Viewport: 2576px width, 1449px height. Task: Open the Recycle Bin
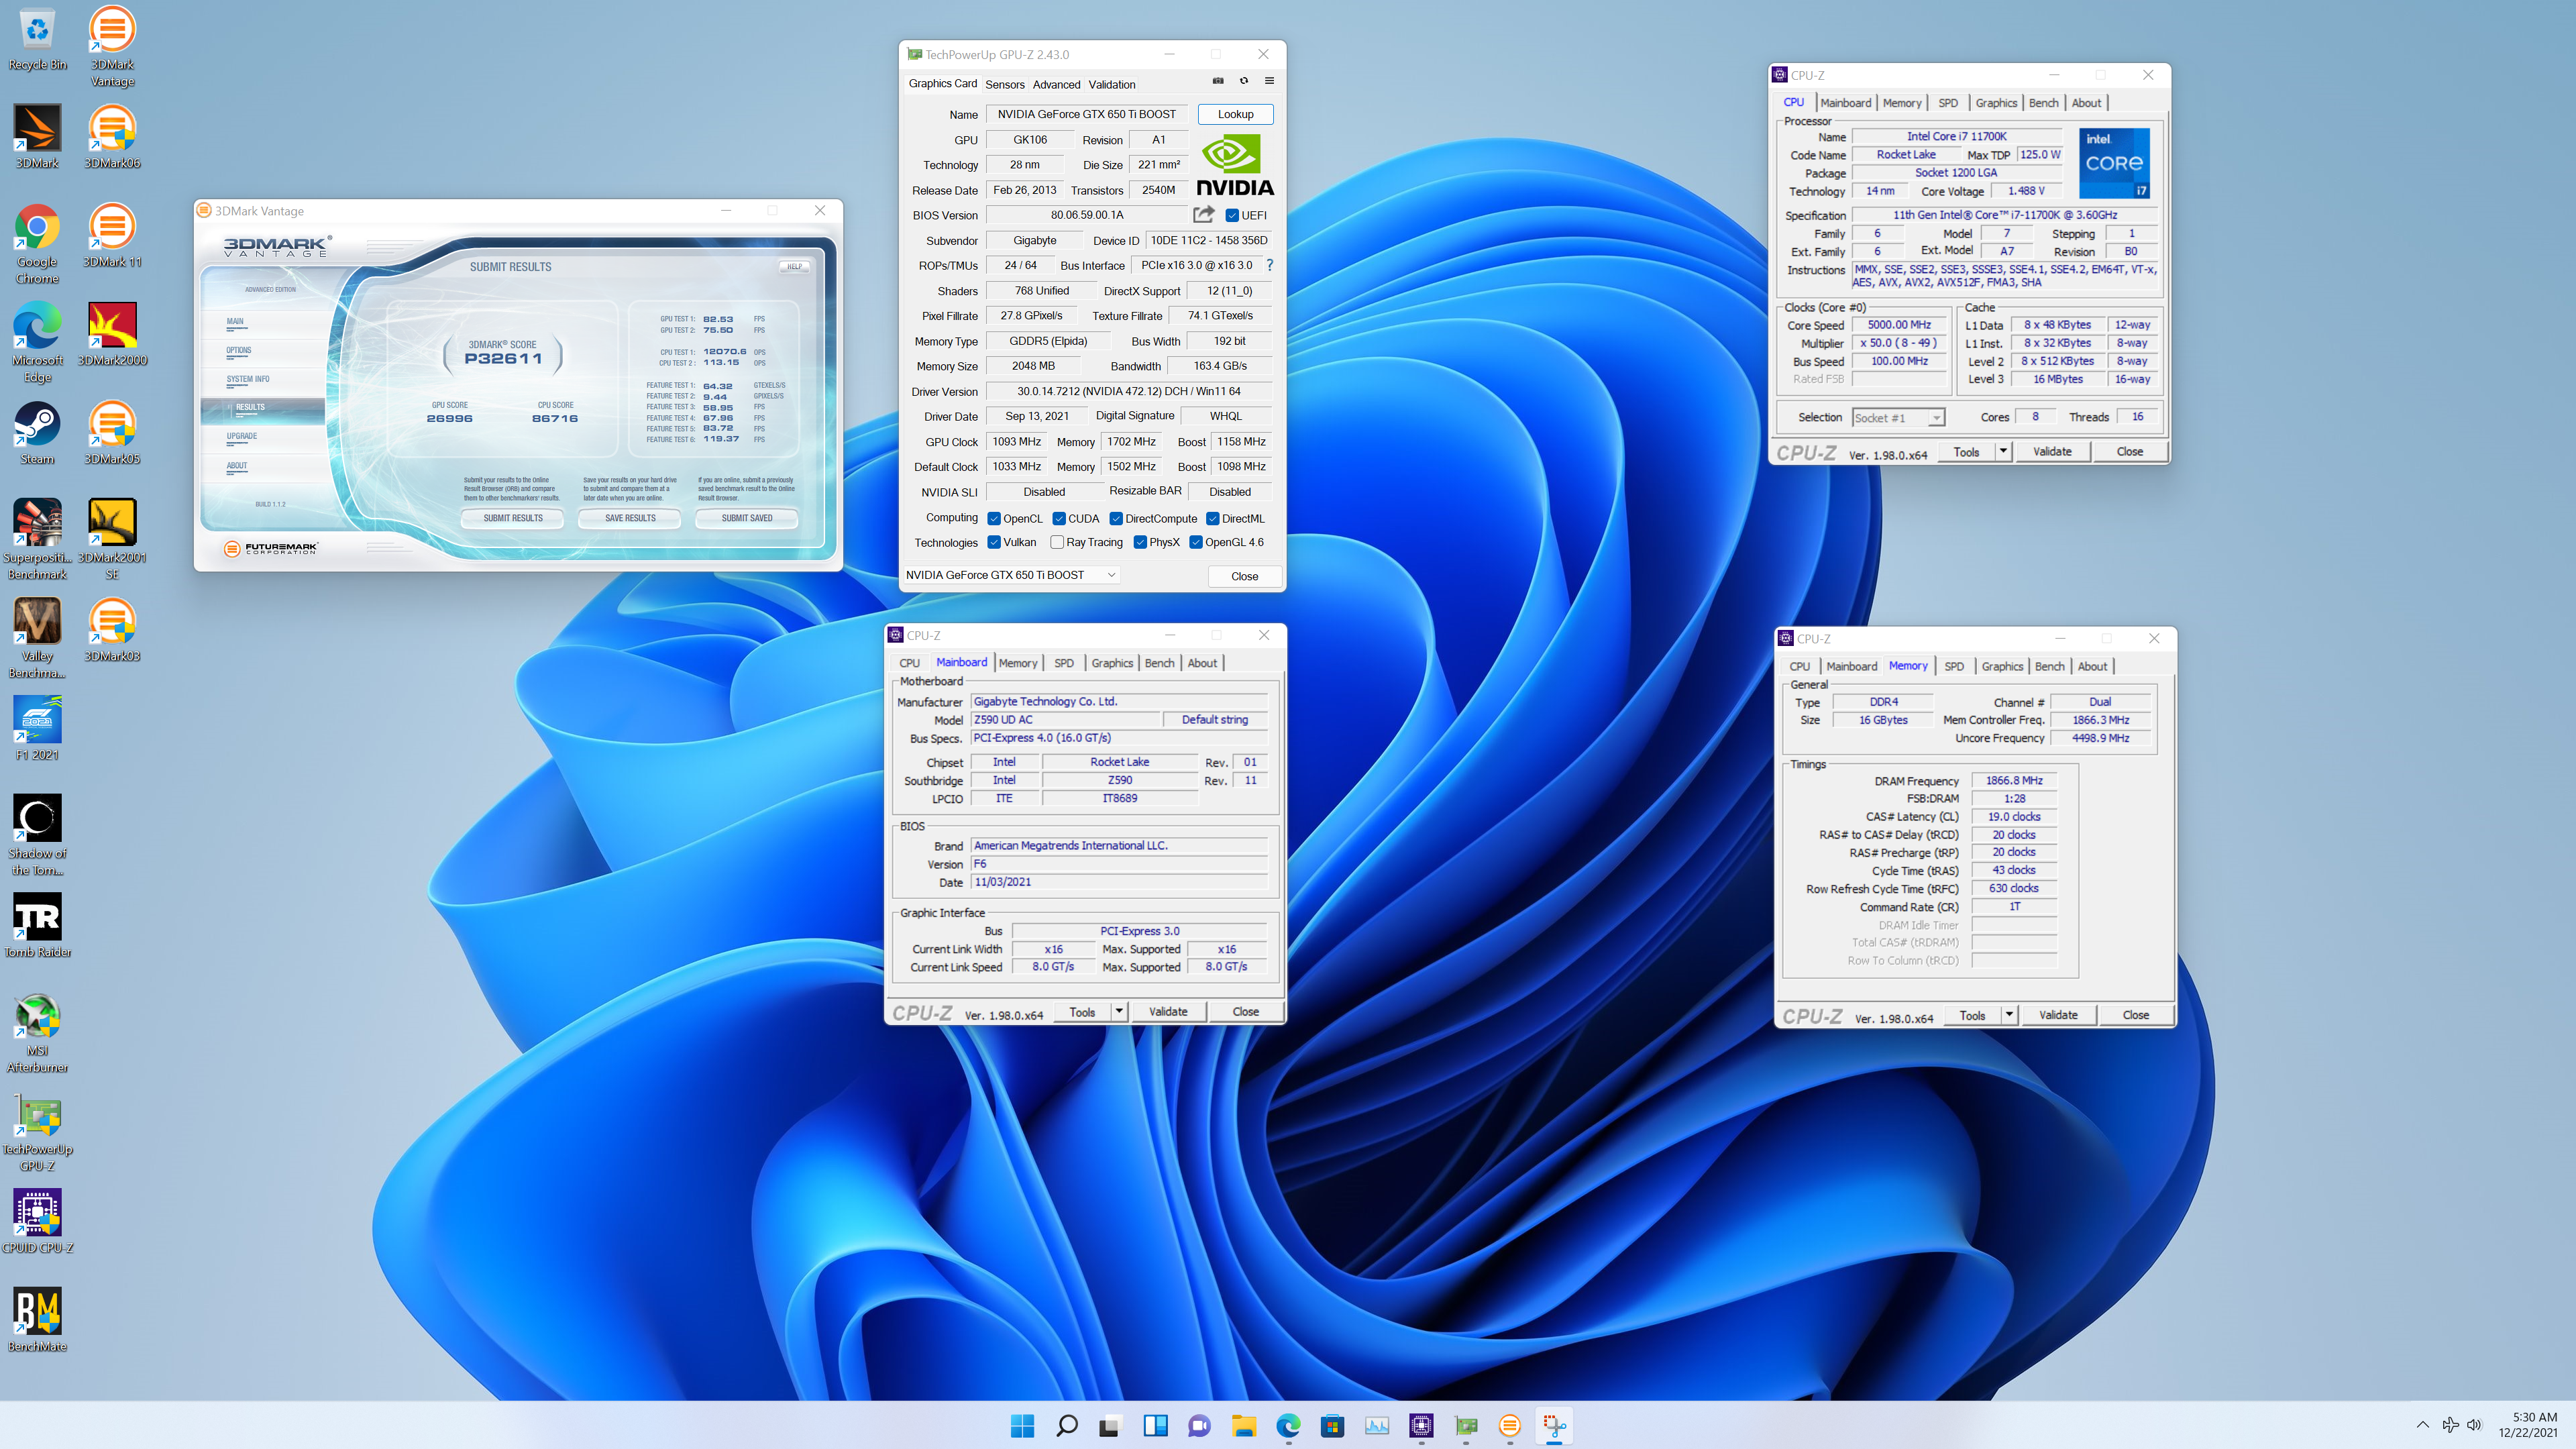point(37,38)
